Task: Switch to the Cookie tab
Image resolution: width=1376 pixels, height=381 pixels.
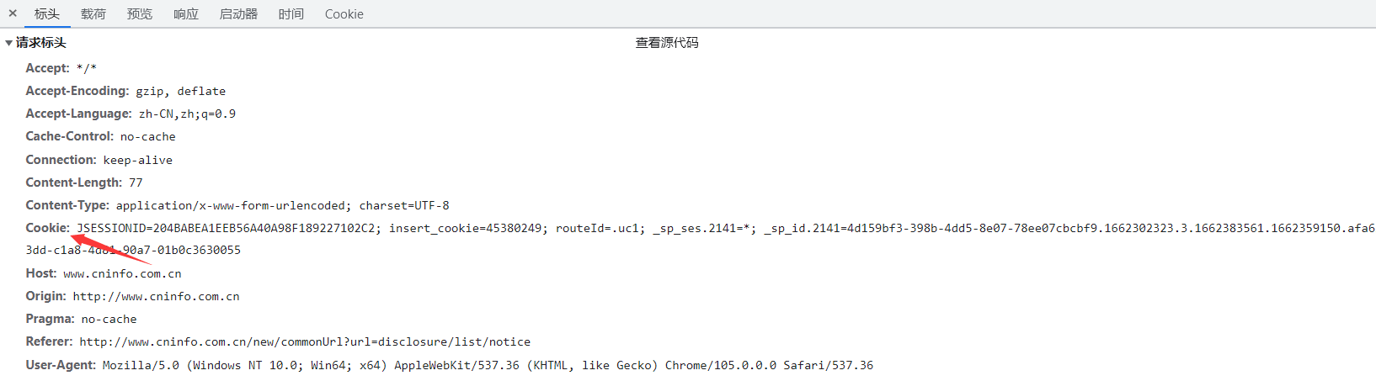Action: (344, 14)
